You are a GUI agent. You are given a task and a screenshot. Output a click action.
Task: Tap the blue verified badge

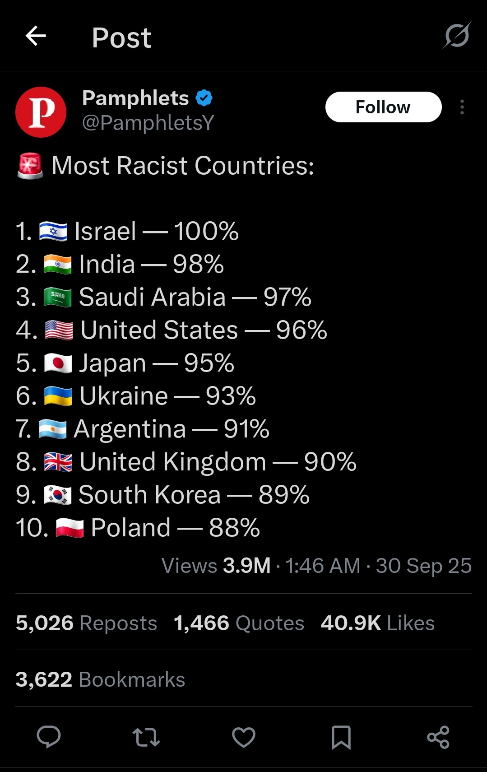(x=204, y=98)
